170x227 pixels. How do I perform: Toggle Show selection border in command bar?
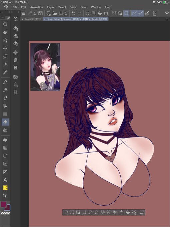(126, 13)
